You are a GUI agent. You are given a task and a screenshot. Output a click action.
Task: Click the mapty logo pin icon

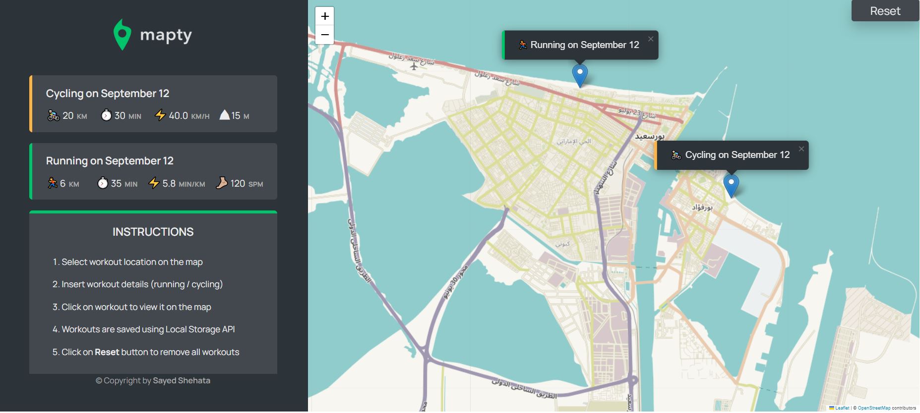tap(122, 35)
